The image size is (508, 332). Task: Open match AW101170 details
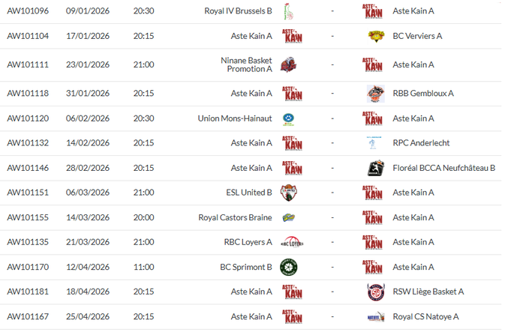(28, 267)
